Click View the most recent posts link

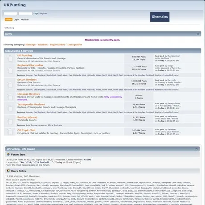point(28,165)
